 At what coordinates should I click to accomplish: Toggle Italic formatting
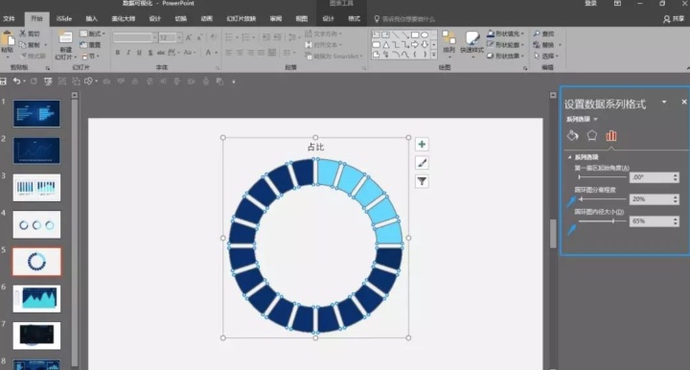128,53
